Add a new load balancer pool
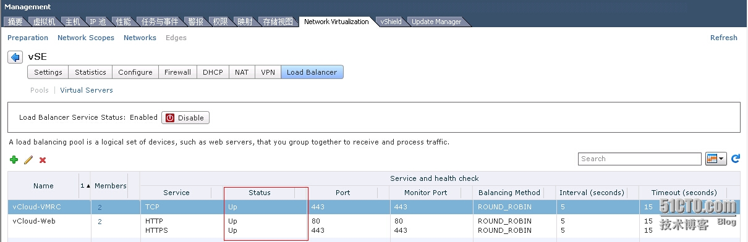Viewport: 748px width, 242px height. [14, 160]
